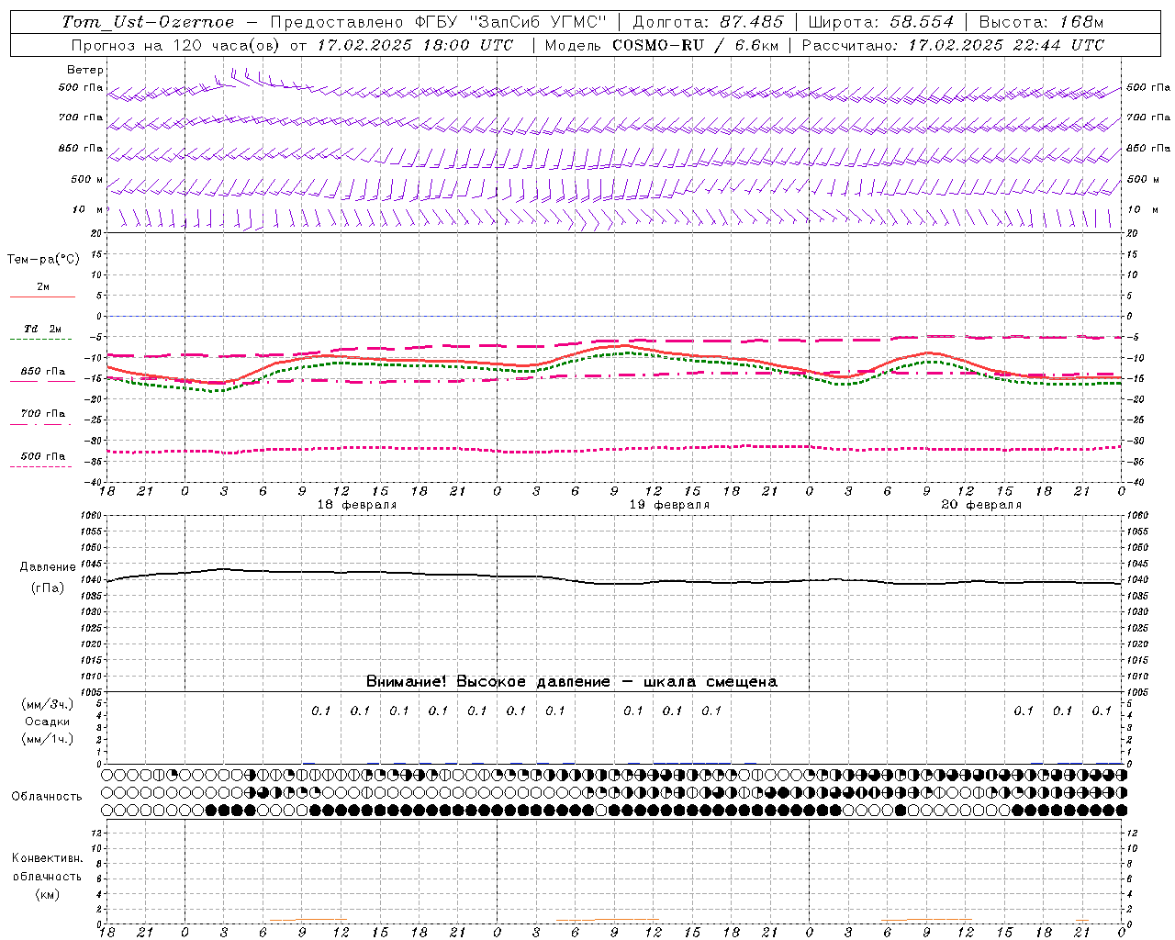
Task: Click 1060 on the left pressure axis
Action: [x=92, y=515]
